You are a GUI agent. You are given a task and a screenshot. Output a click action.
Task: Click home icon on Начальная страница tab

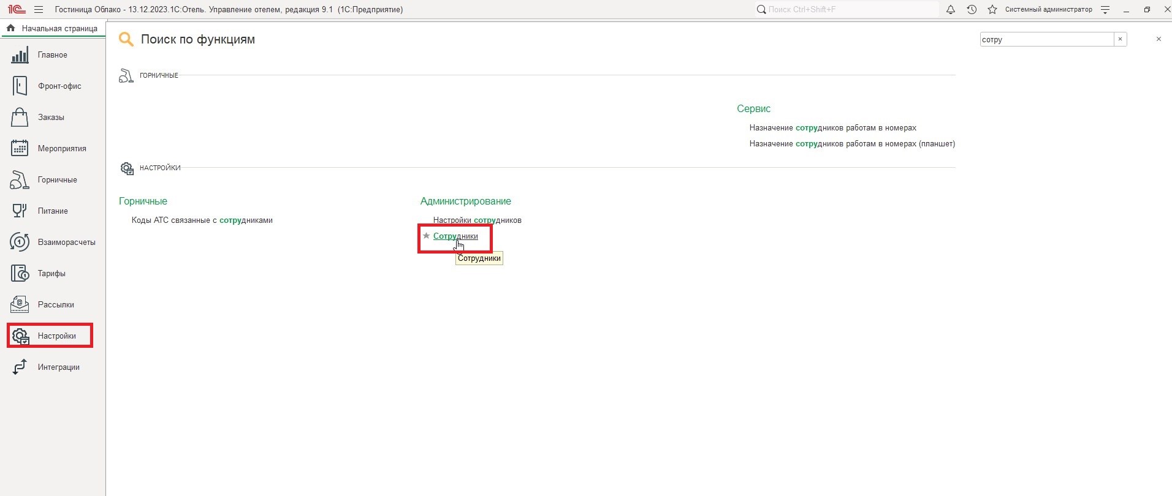(10, 28)
